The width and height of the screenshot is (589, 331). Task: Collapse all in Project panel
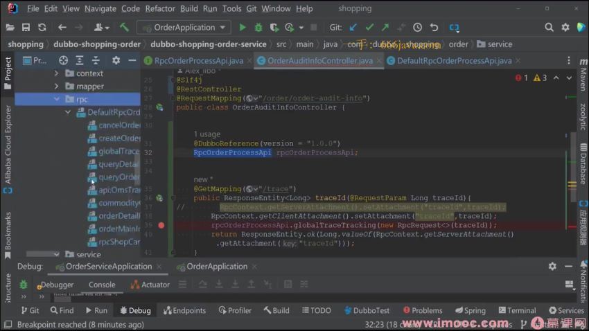click(96, 60)
